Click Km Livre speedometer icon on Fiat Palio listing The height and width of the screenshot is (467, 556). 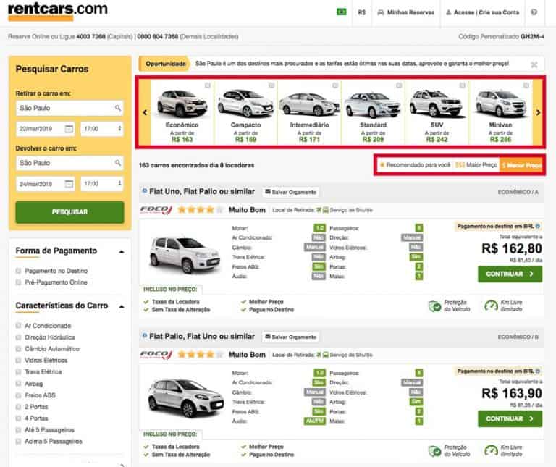click(x=491, y=450)
